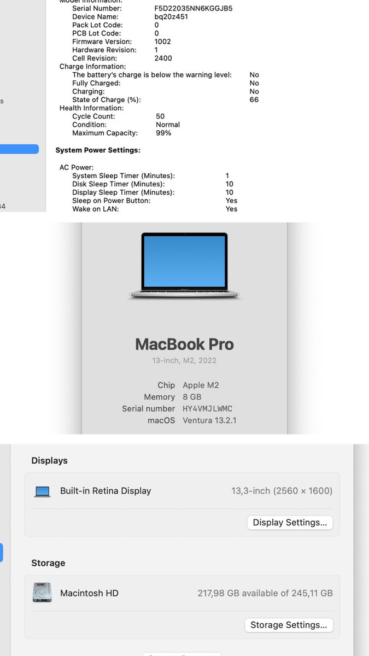Select battery serial F5D22035NN6KGGJB5
The width and height of the screenshot is (369, 656).
point(194,9)
